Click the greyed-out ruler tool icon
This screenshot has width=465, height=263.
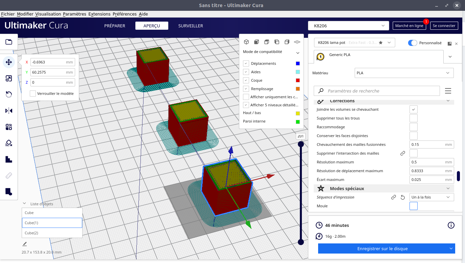coord(9,176)
